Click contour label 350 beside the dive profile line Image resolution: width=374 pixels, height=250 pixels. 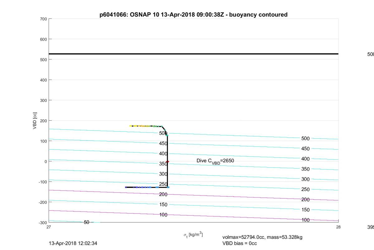(163, 164)
